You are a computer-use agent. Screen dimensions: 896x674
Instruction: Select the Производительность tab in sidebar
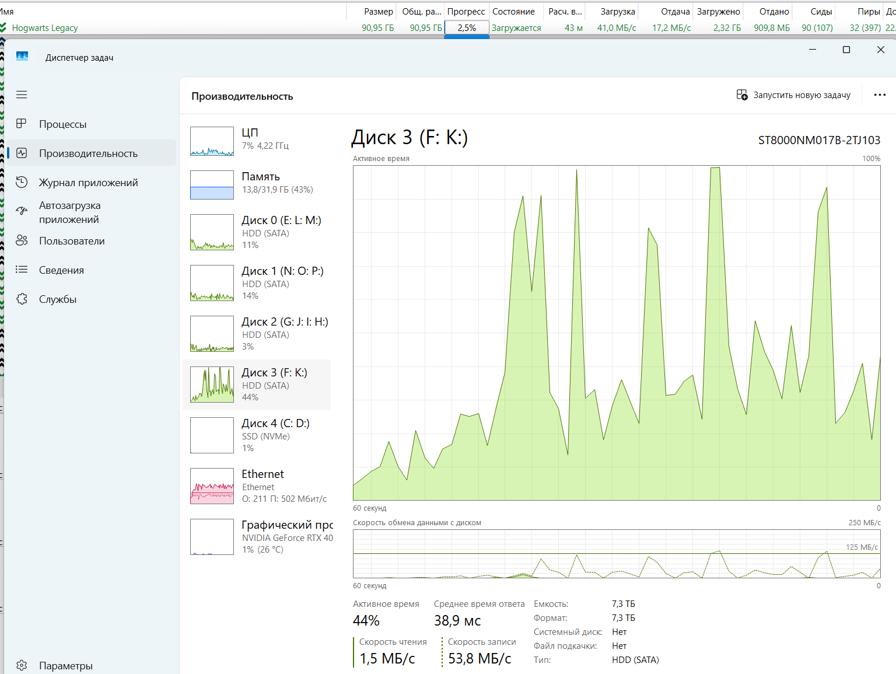click(88, 153)
